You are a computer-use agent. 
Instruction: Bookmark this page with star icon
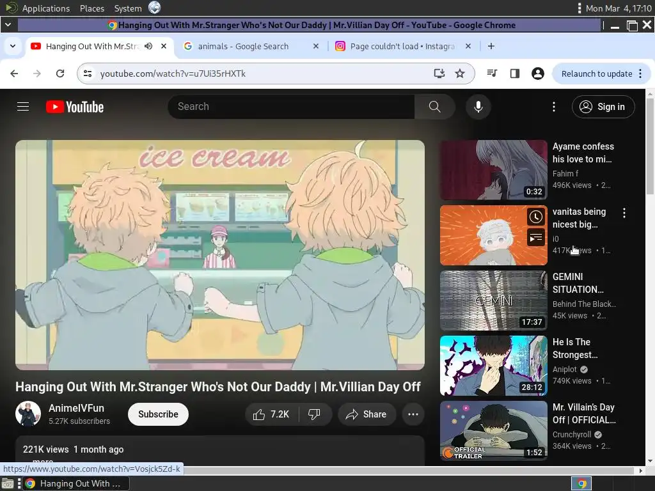pyautogui.click(x=460, y=74)
